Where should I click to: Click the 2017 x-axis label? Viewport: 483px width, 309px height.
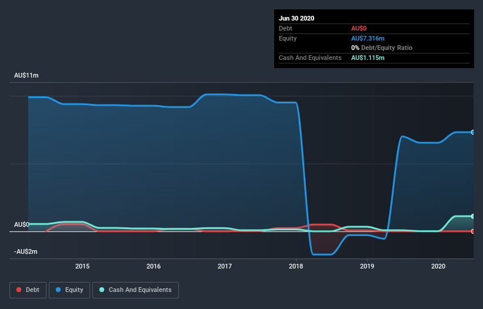tap(225, 266)
